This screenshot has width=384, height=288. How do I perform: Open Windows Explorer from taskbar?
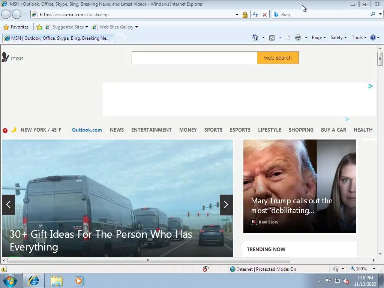coord(57,281)
